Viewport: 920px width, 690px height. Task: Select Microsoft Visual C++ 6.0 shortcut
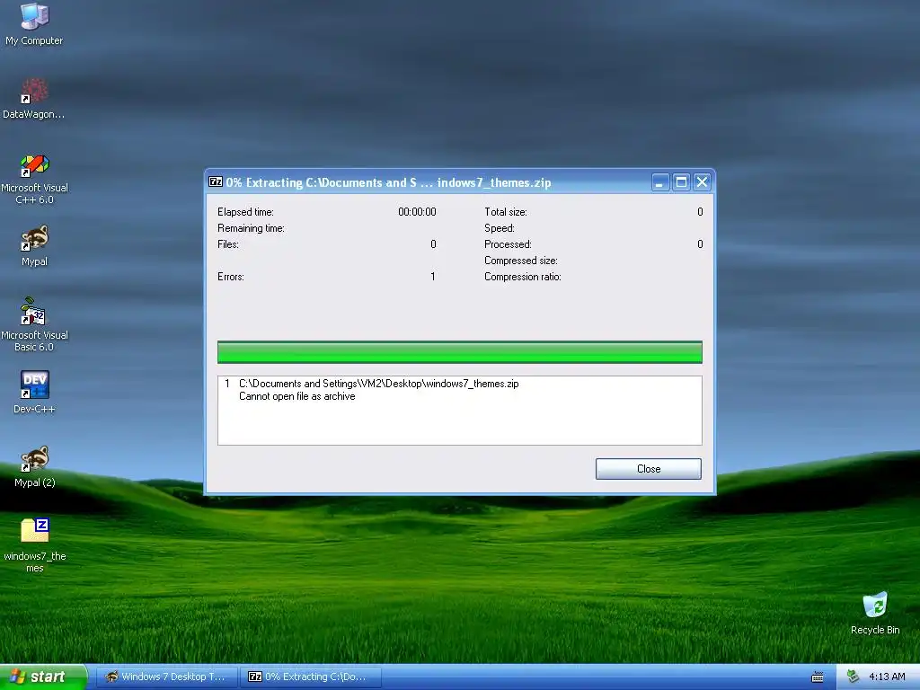(34, 179)
